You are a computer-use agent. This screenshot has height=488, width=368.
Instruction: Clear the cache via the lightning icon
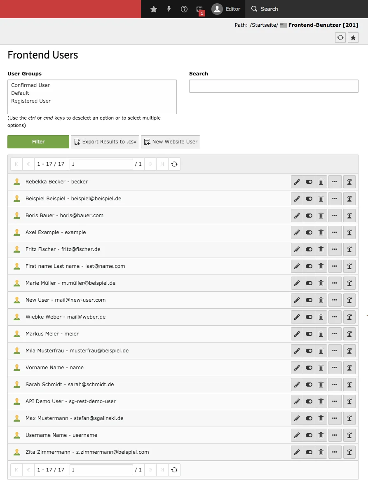click(169, 9)
